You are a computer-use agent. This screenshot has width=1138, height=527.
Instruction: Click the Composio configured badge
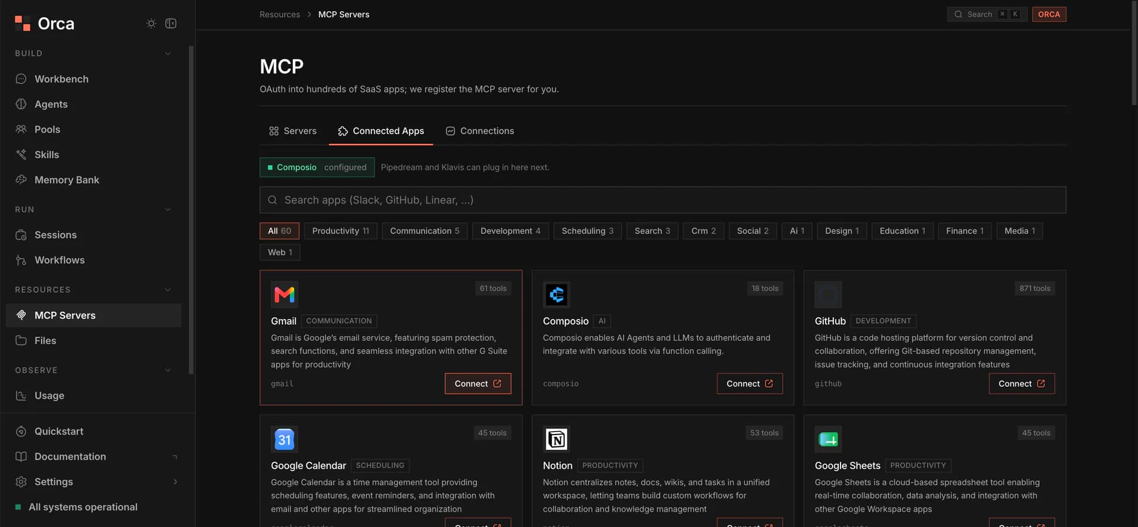click(x=317, y=167)
